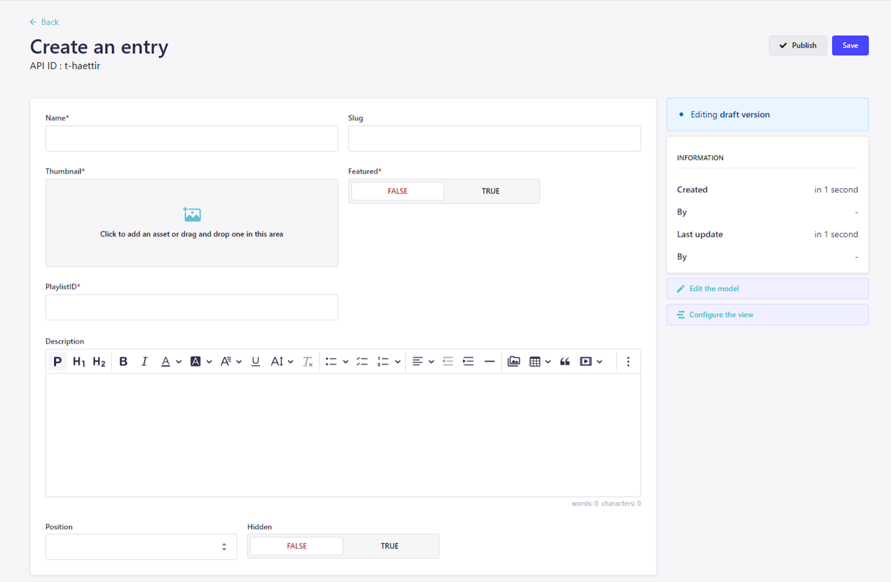Click the Position number stepper arrows
The height and width of the screenshot is (582, 891).
coord(224,547)
